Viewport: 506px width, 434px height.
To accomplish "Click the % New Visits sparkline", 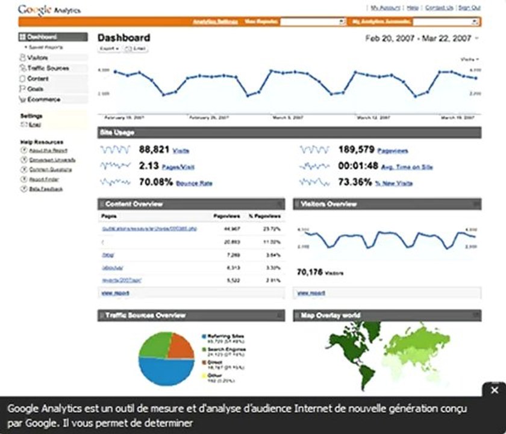I will coord(314,183).
